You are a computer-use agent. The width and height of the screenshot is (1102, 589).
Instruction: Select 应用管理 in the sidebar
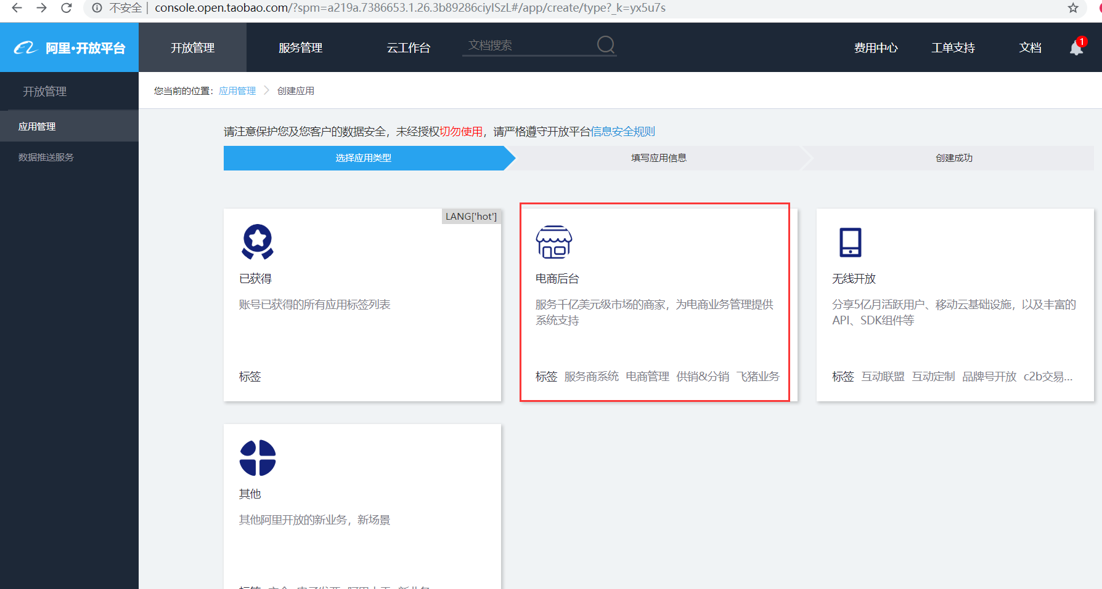point(69,126)
